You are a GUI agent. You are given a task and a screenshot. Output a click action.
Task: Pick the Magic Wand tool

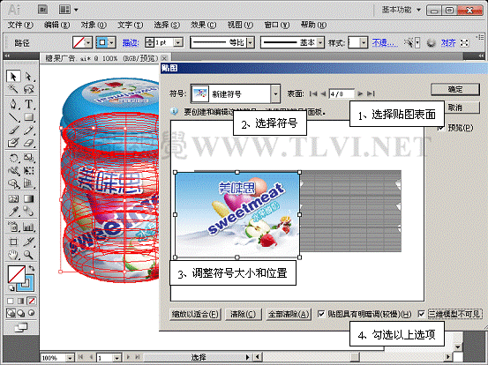click(x=13, y=89)
